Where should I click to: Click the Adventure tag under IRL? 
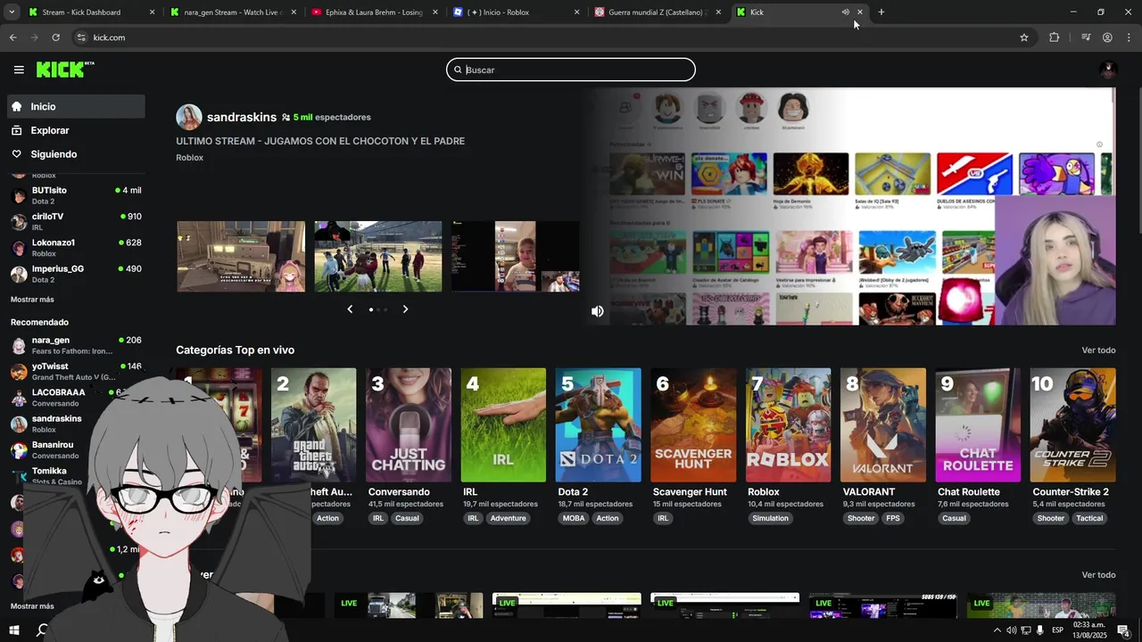(x=509, y=519)
